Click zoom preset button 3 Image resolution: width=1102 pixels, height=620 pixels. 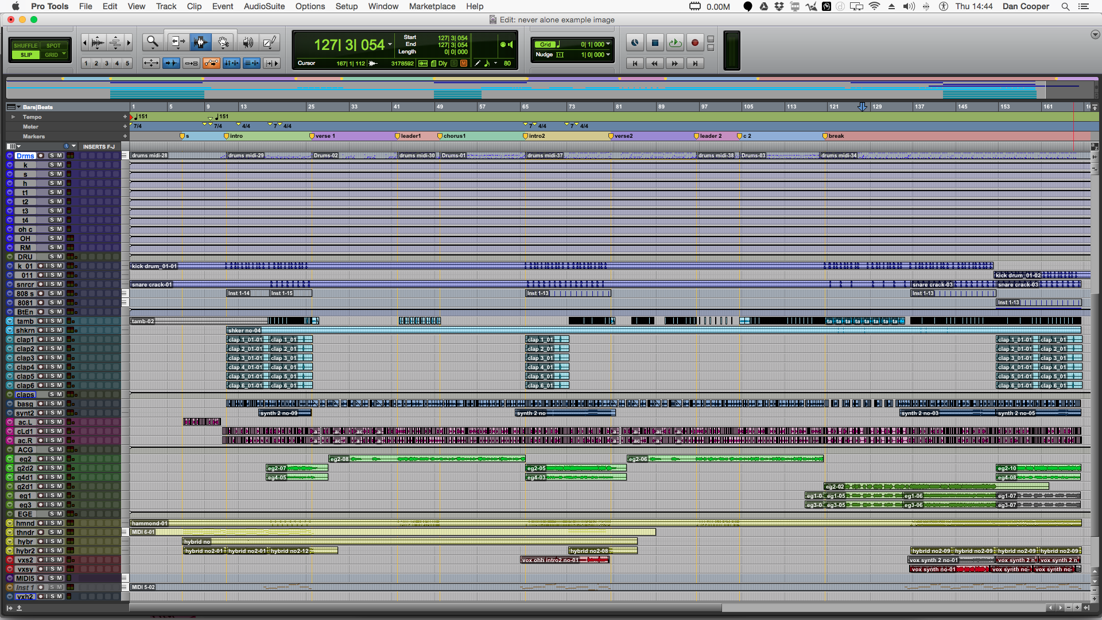point(106,63)
